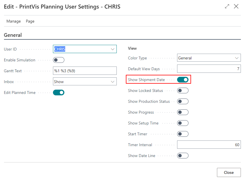Click the View group heading

[132, 48]
